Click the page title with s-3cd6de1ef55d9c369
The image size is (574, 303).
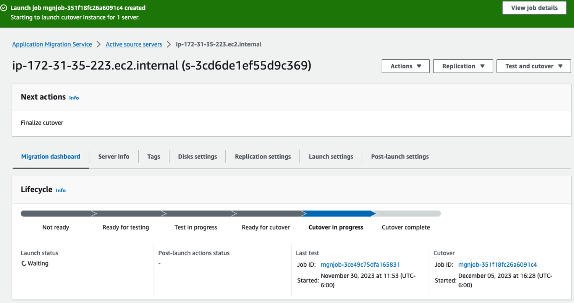[x=162, y=66]
